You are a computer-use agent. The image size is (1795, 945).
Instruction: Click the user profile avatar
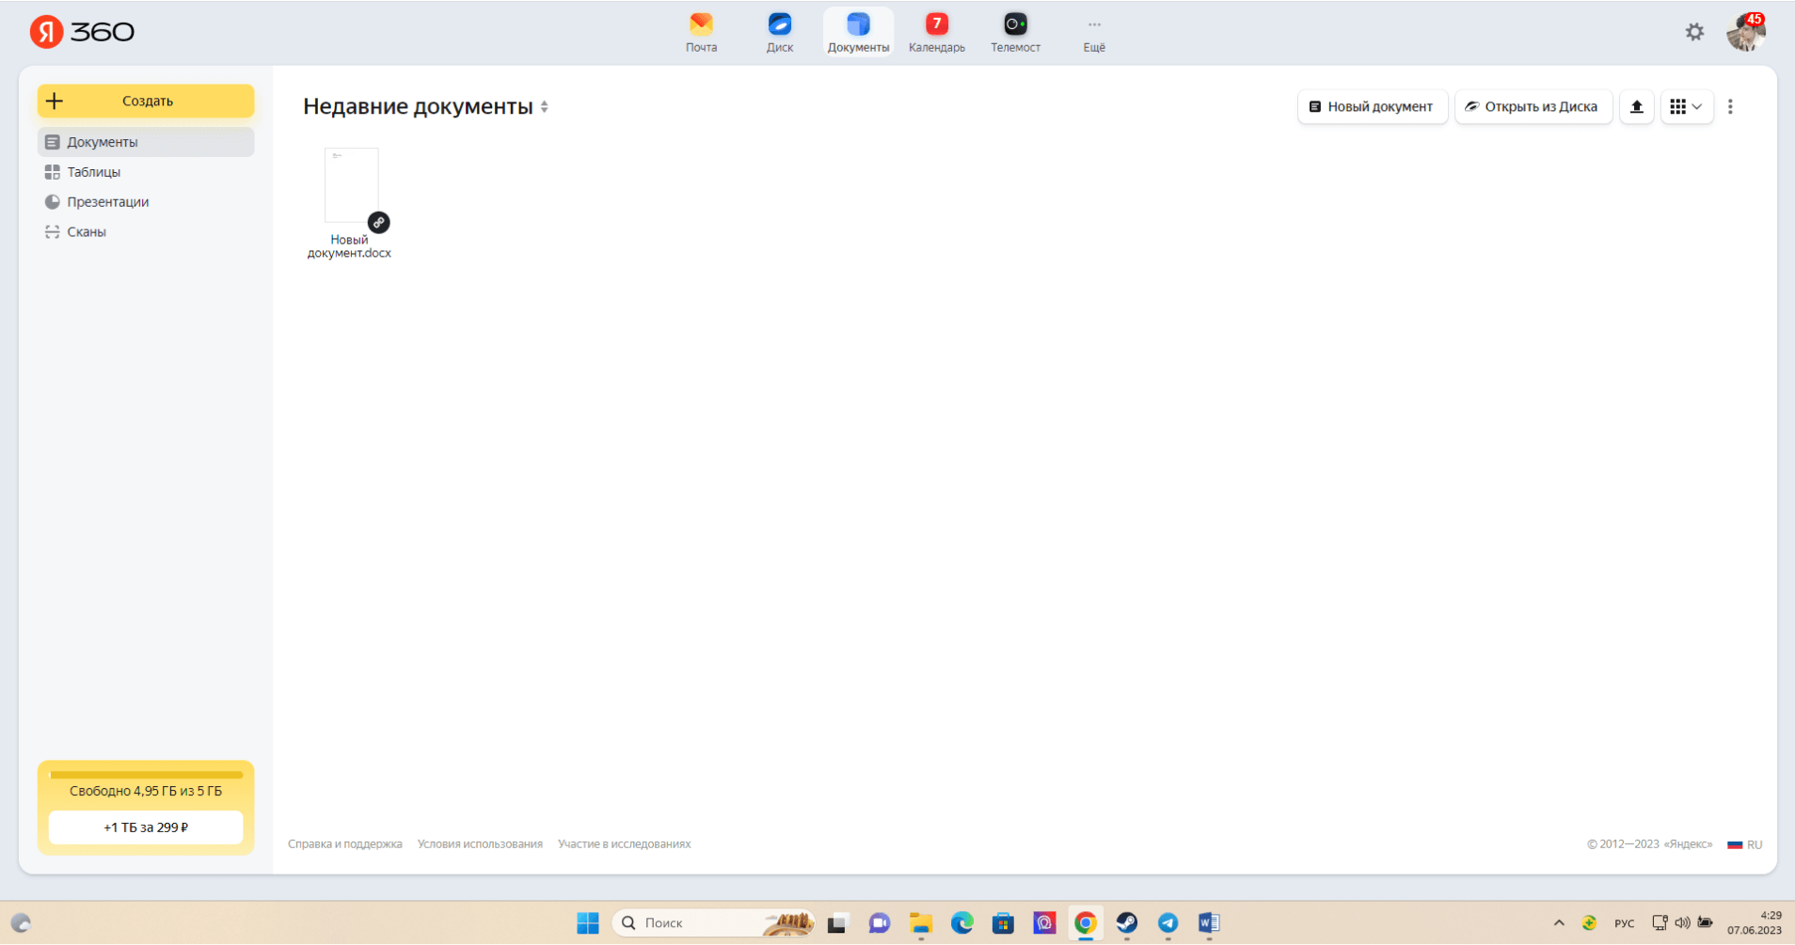click(x=1745, y=32)
